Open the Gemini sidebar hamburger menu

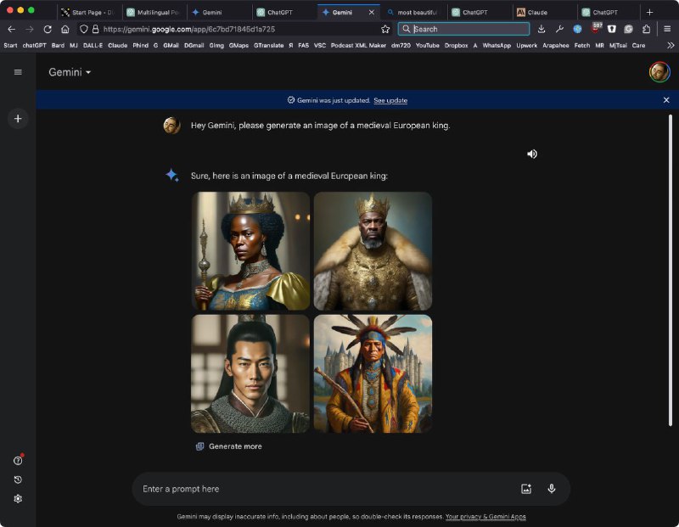[x=18, y=72]
